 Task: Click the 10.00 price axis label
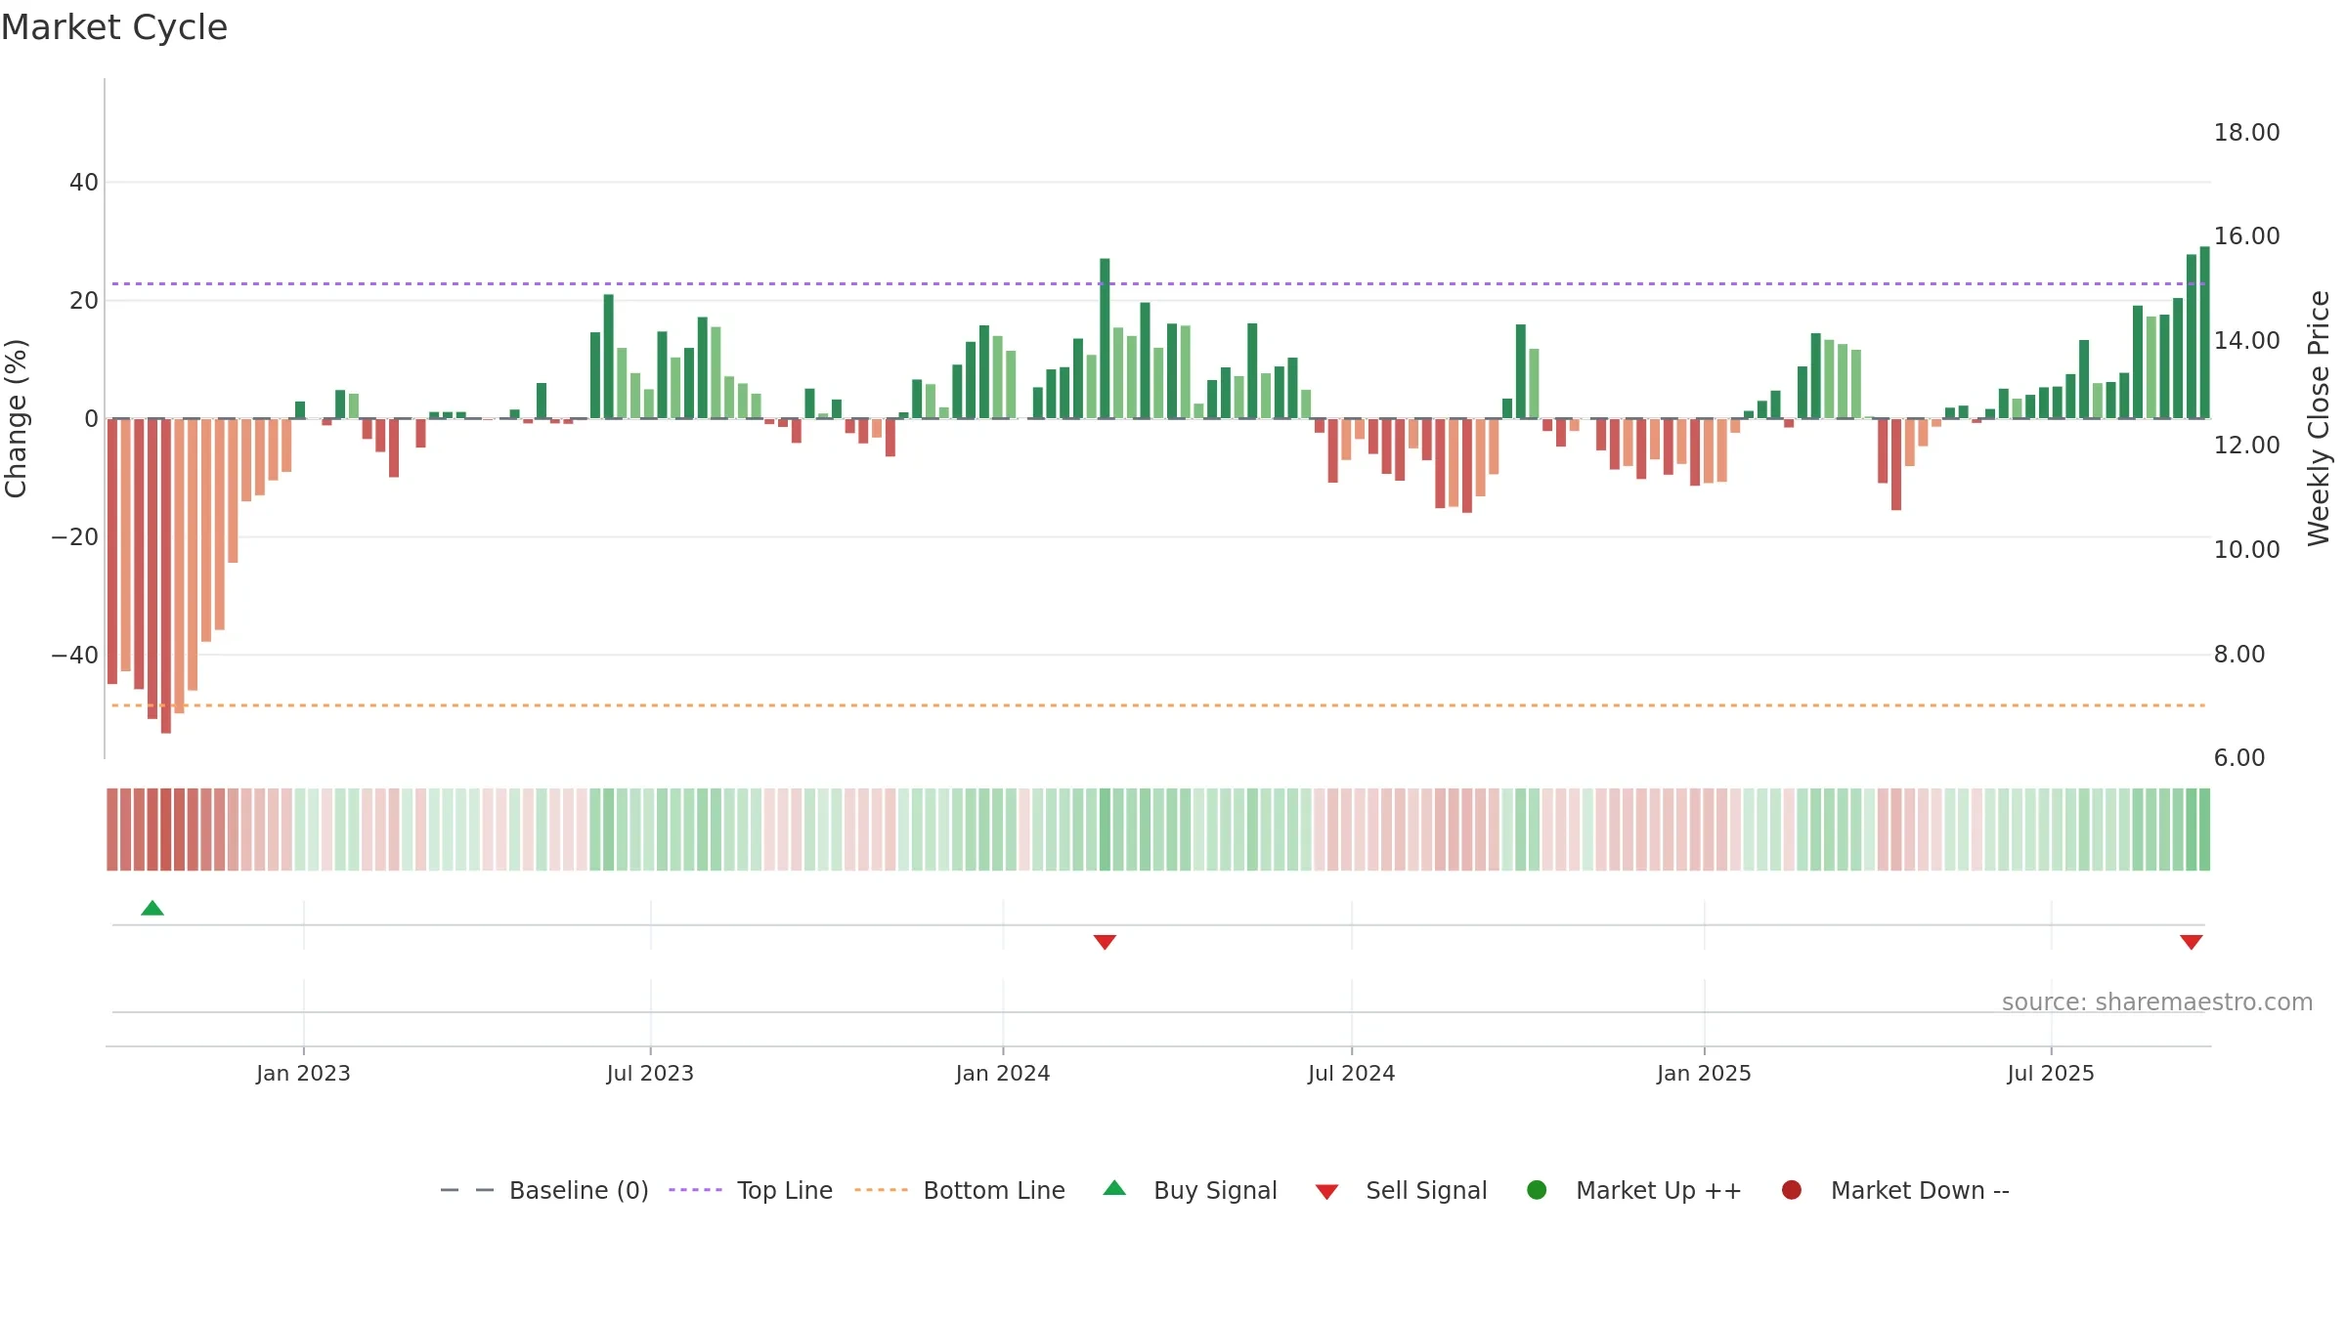[2246, 550]
